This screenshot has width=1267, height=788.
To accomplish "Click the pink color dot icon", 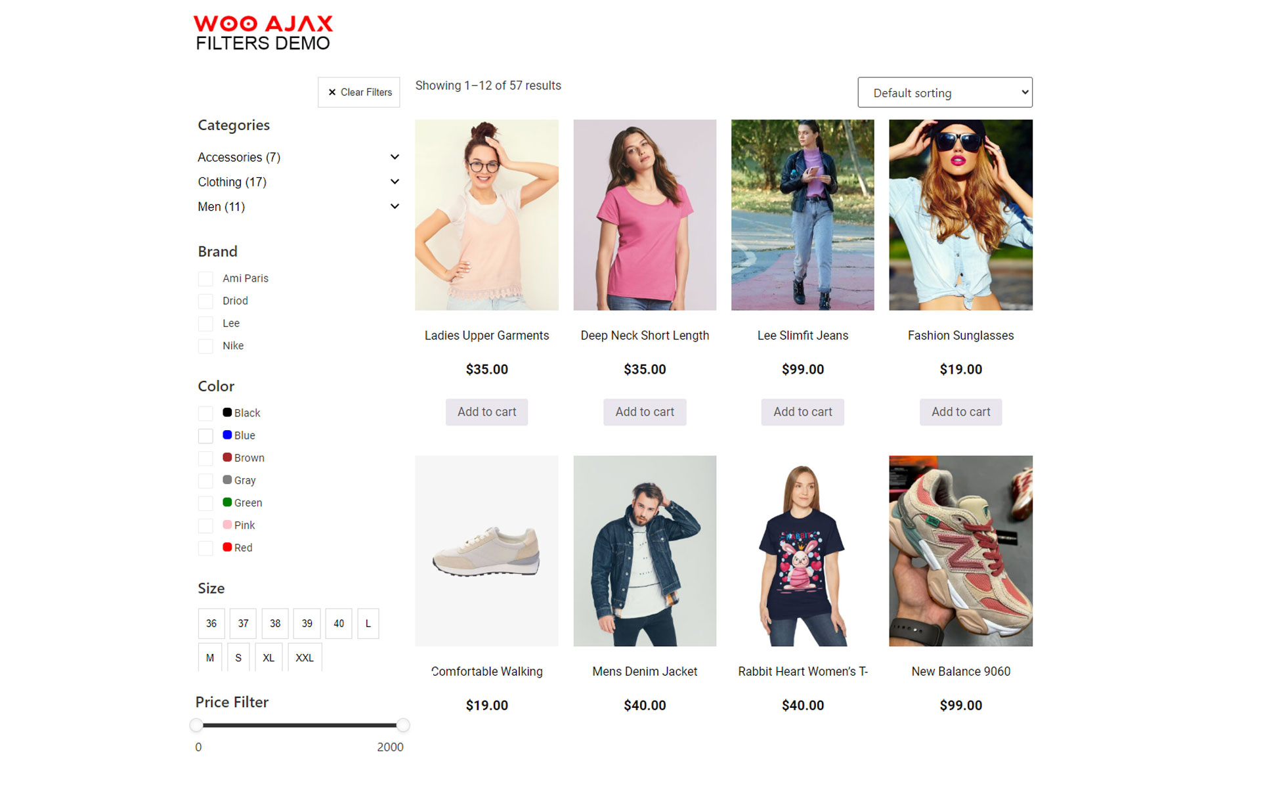I will [x=227, y=526].
